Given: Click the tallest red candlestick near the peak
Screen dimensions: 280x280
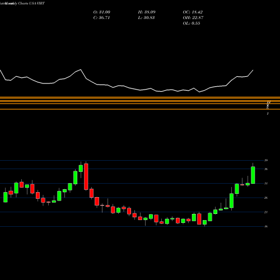Looking at the screenshot, I should point(86,176).
